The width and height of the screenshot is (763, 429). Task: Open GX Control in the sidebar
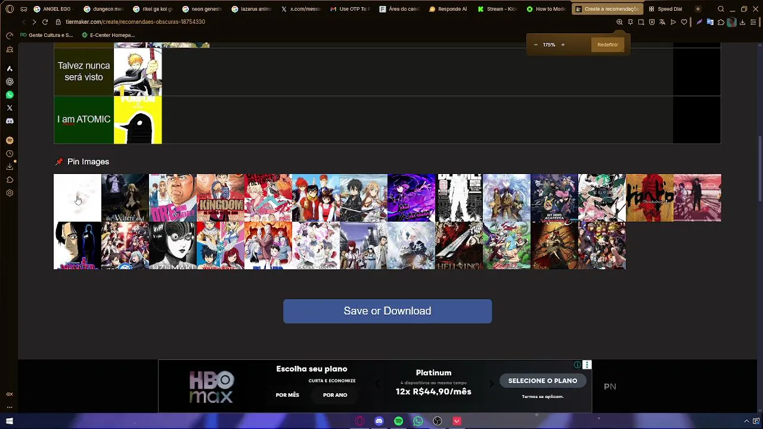[x=10, y=36]
